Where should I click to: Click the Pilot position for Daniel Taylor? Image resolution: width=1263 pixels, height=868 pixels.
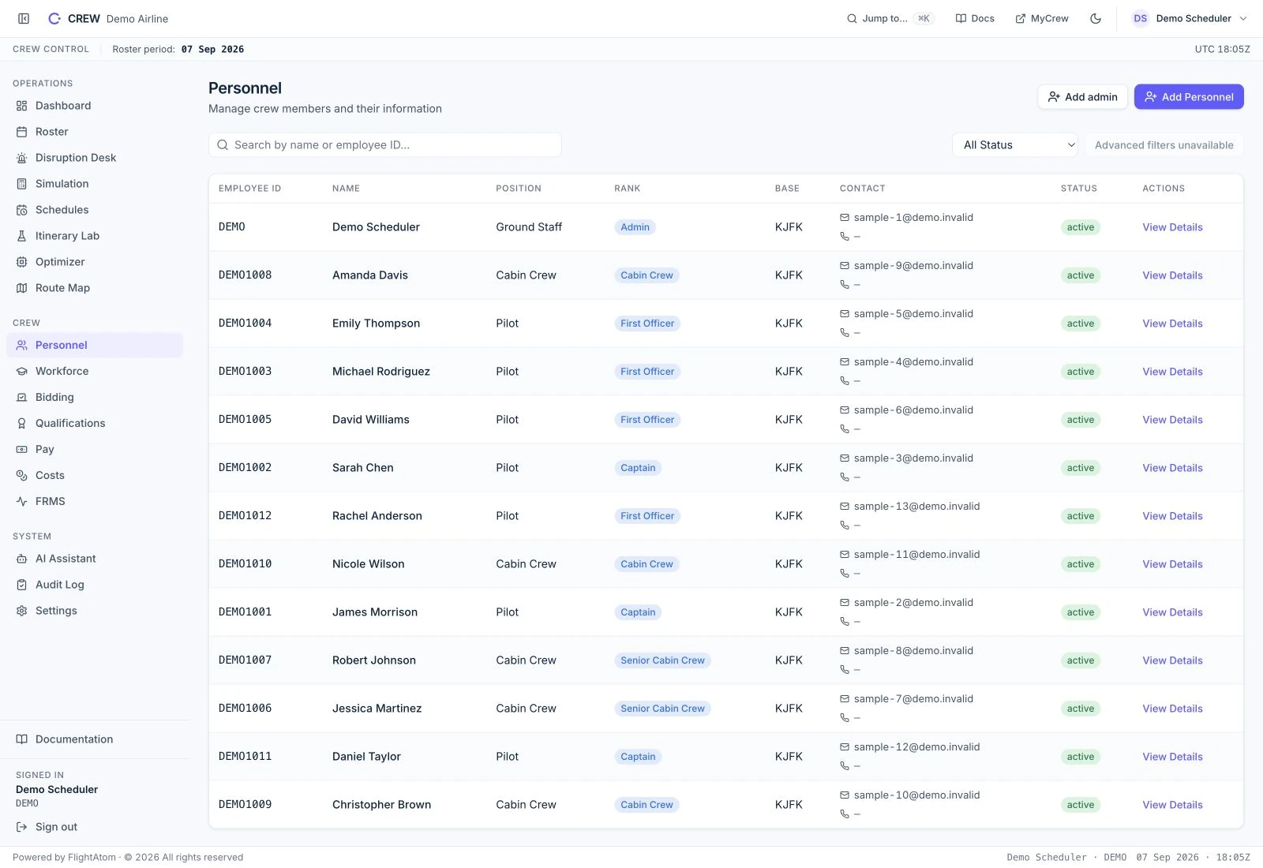tap(508, 757)
